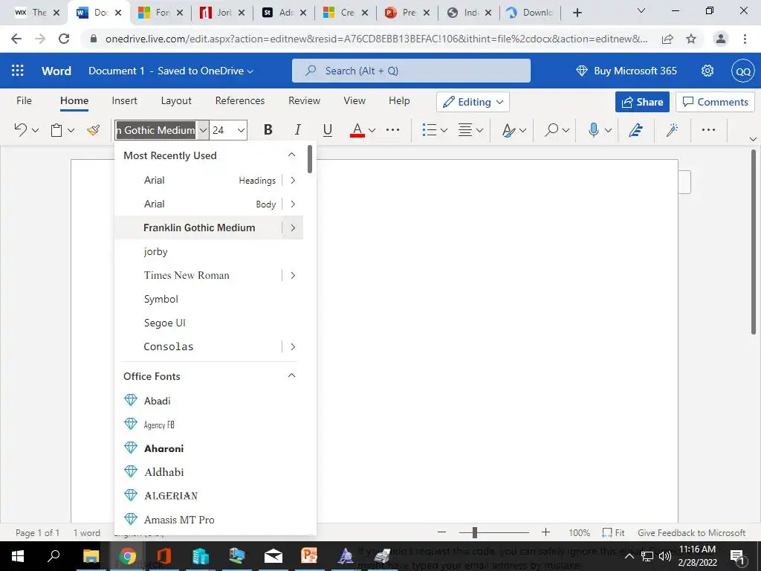Screen dimensions: 761x571
Task: Toggle the font name dropdown arrow
Action: pyautogui.click(x=203, y=130)
